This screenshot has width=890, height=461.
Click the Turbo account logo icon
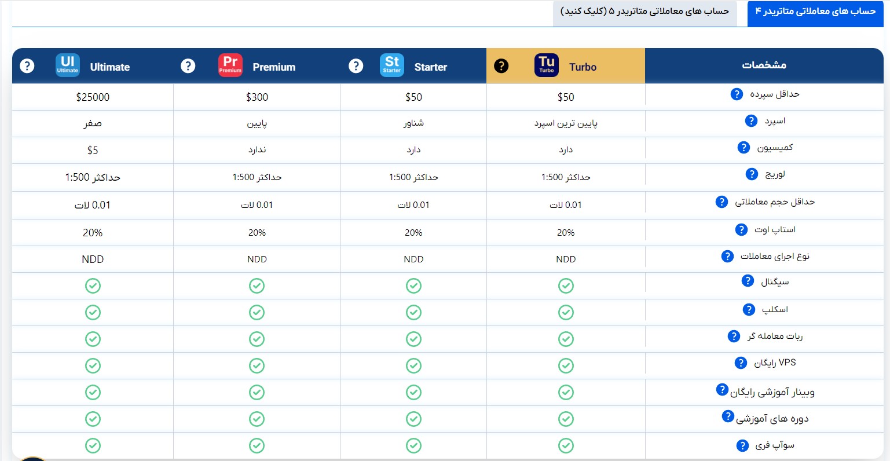[x=547, y=65]
